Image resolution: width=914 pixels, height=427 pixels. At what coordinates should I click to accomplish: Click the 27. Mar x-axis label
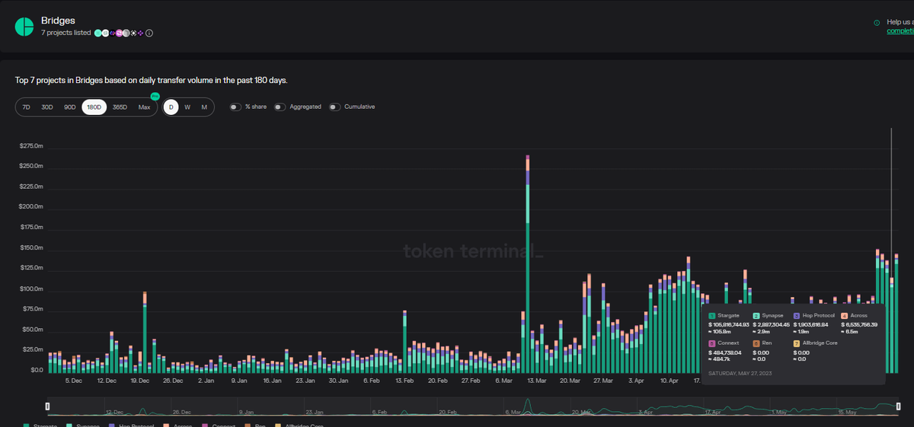click(602, 380)
